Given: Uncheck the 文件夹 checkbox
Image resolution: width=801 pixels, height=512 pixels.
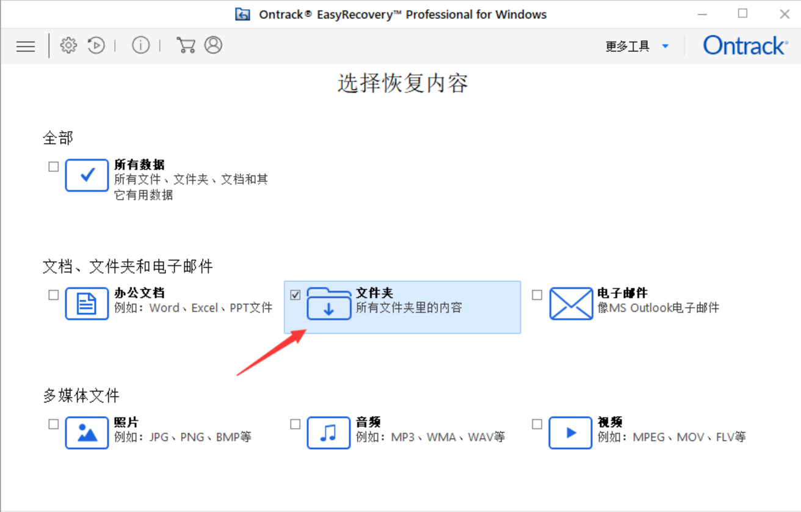Looking at the screenshot, I should 295,294.
